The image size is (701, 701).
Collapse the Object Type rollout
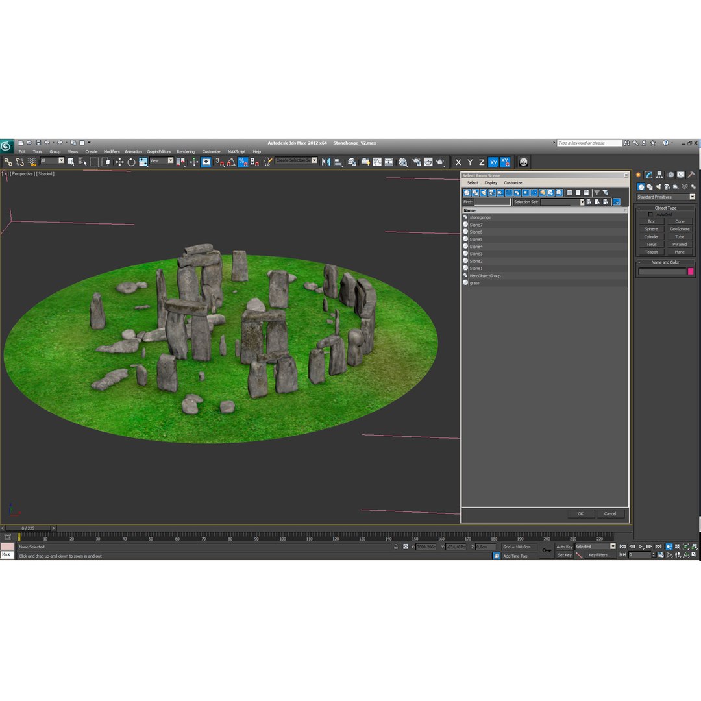[665, 208]
